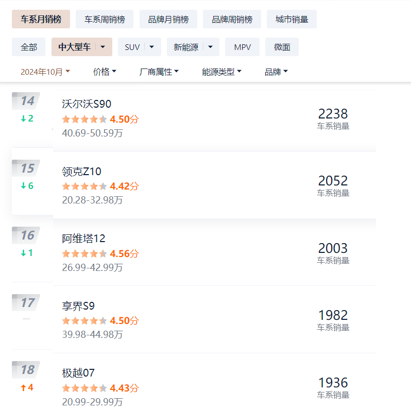411x409 pixels.
Task: Expand the 中大型车 dropdown arrow
Action: click(x=103, y=47)
